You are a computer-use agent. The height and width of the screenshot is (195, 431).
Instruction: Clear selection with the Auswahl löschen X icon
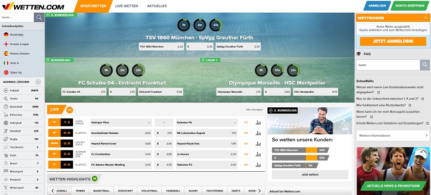[x=38, y=82]
